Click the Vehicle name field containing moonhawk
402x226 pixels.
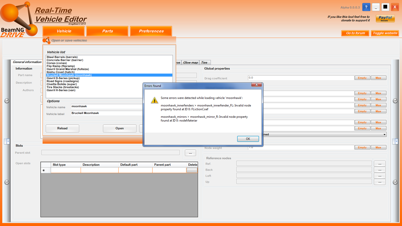pos(107,106)
